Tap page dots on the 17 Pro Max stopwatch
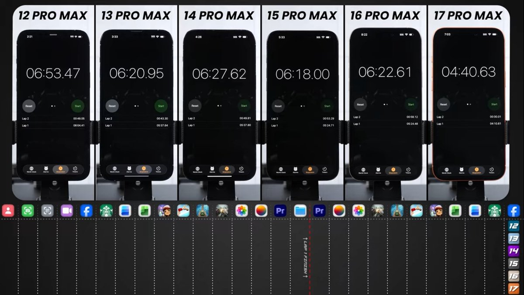 coord(469,104)
